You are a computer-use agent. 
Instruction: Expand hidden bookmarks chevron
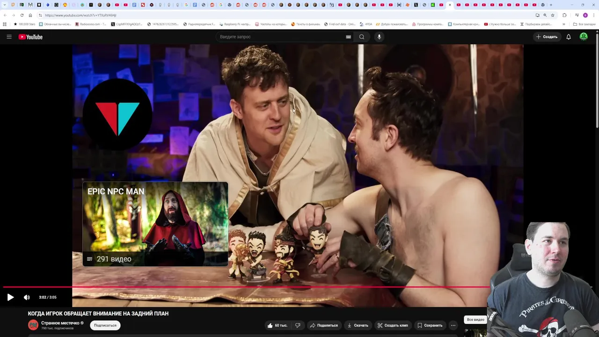563,24
